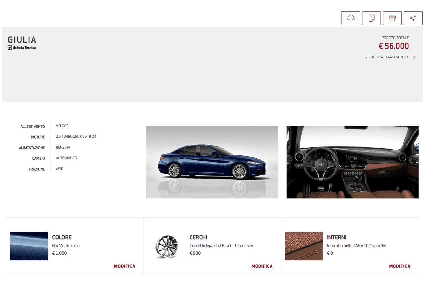Click the € 500 wheels price
Viewport: 424px width, 281px height.
click(195, 253)
